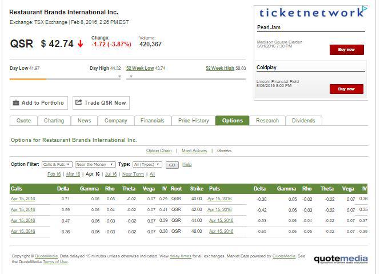Open the Financials tab
The width and height of the screenshot is (380, 274).
(153, 121)
